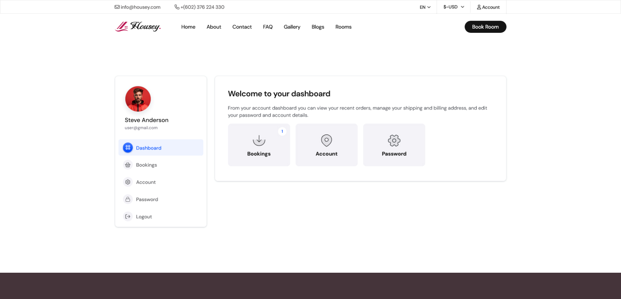The width and height of the screenshot is (621, 299).
Task: Open the FAQ navigation link
Action: click(x=268, y=27)
